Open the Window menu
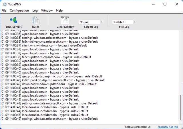 (47, 11)
